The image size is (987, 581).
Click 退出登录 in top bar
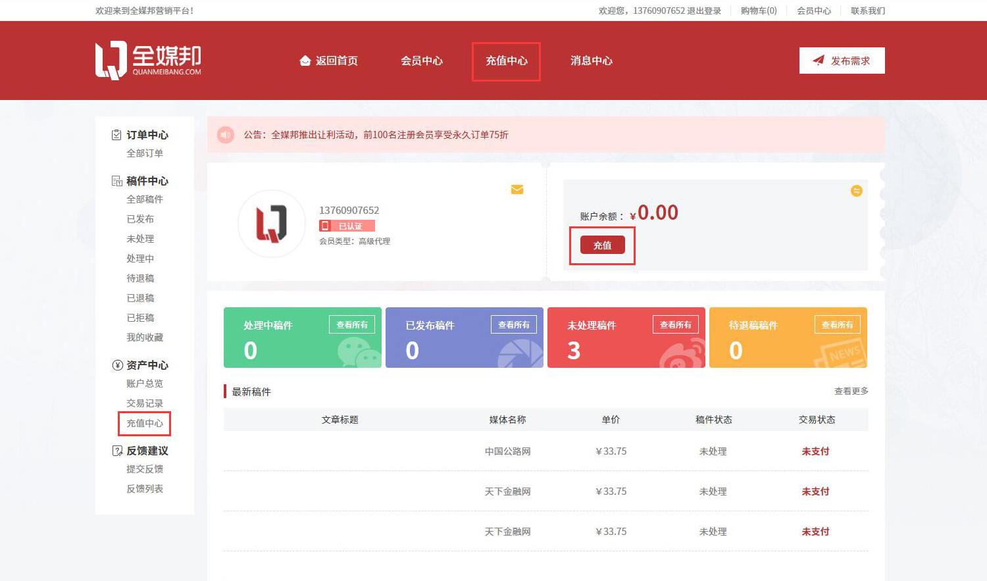[704, 11]
